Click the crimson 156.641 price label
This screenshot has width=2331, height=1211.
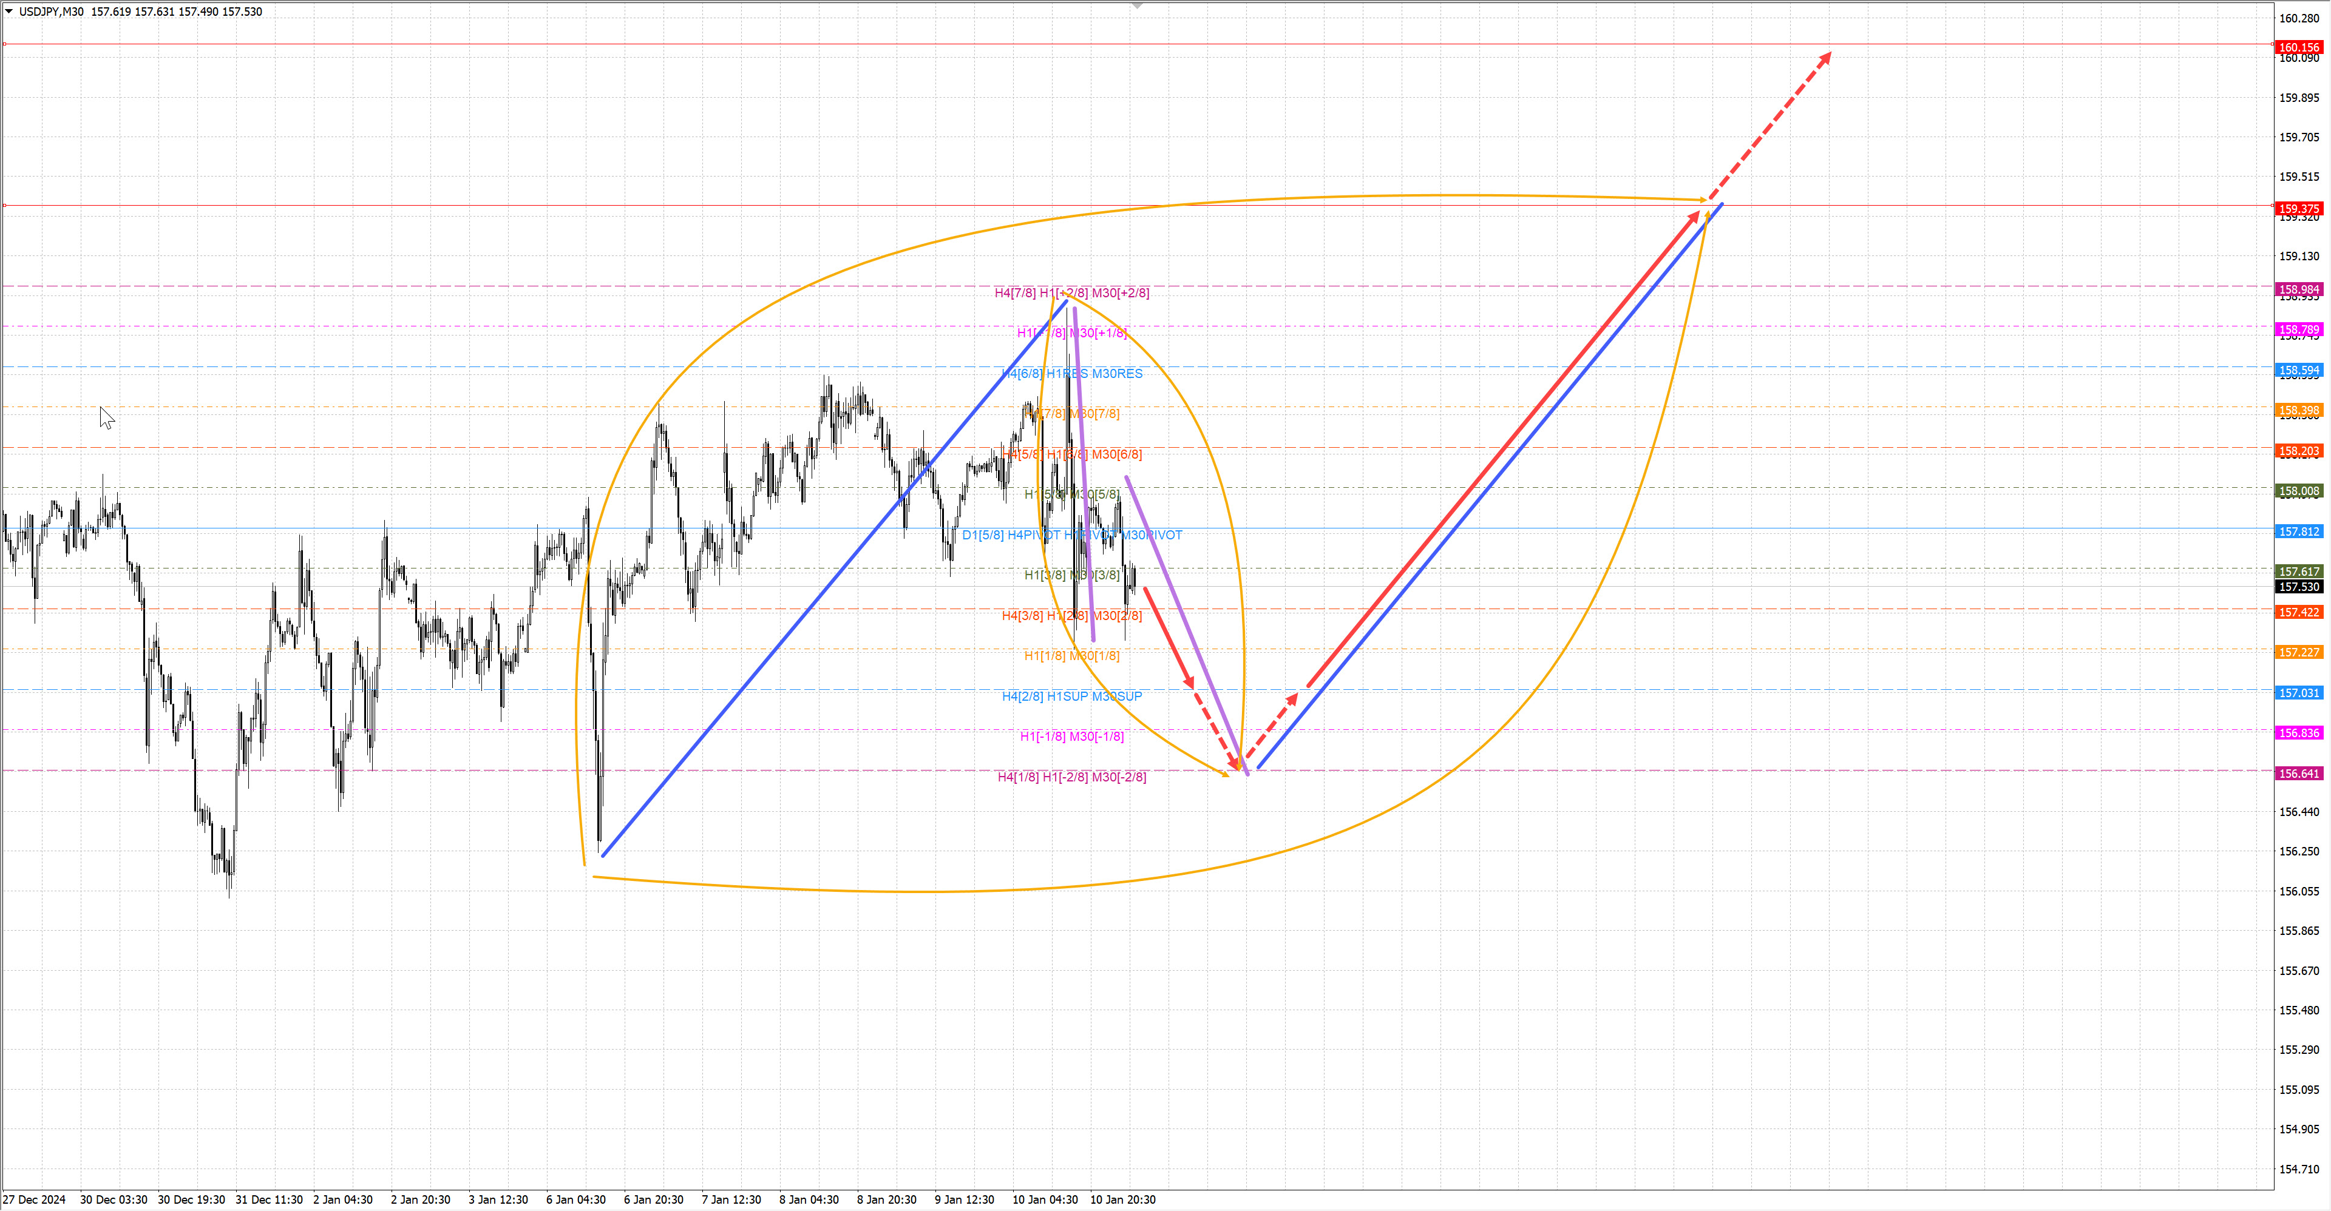click(2299, 774)
